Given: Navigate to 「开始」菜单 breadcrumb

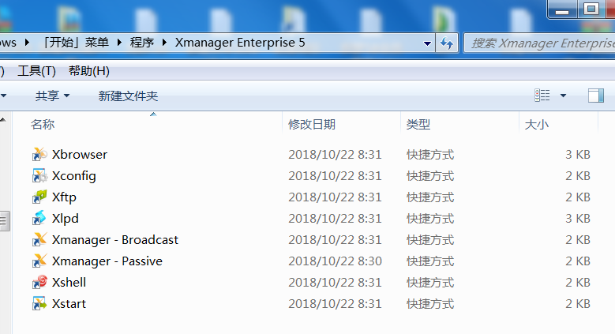Looking at the screenshot, I should click(75, 43).
